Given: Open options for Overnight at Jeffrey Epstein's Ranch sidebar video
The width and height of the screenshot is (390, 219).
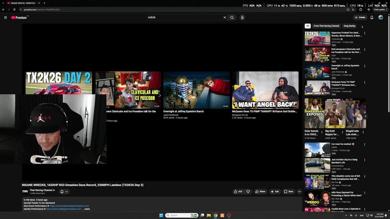Looking at the screenshot, I should click(x=364, y=66).
